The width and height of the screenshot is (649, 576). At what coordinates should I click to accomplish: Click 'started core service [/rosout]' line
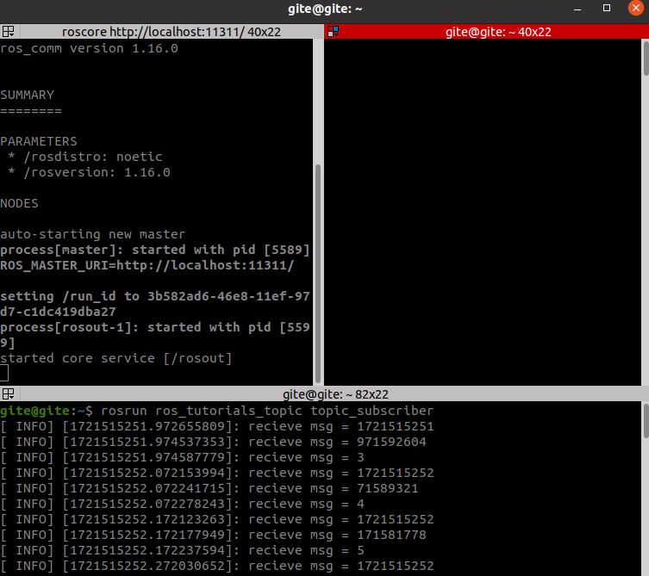click(115, 358)
